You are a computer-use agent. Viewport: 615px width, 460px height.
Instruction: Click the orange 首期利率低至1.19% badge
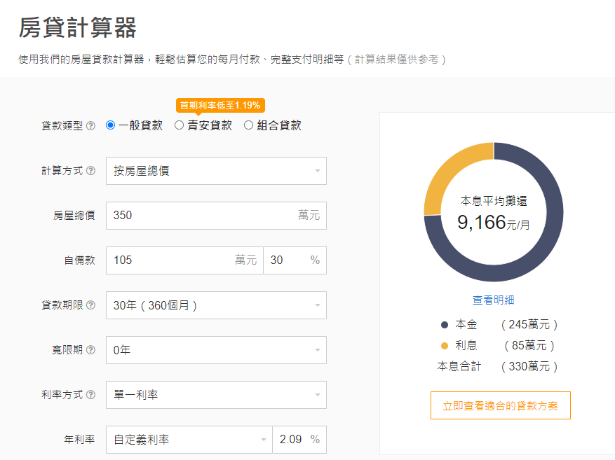pyautogui.click(x=219, y=106)
